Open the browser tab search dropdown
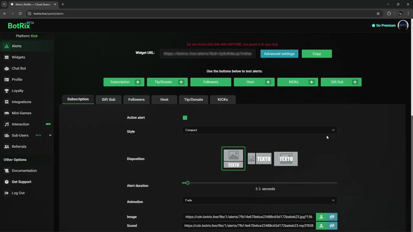This screenshot has width=413, height=232. (x=4, y=4)
